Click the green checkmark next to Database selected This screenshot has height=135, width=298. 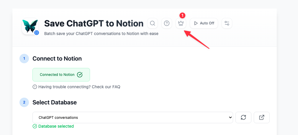35,126
